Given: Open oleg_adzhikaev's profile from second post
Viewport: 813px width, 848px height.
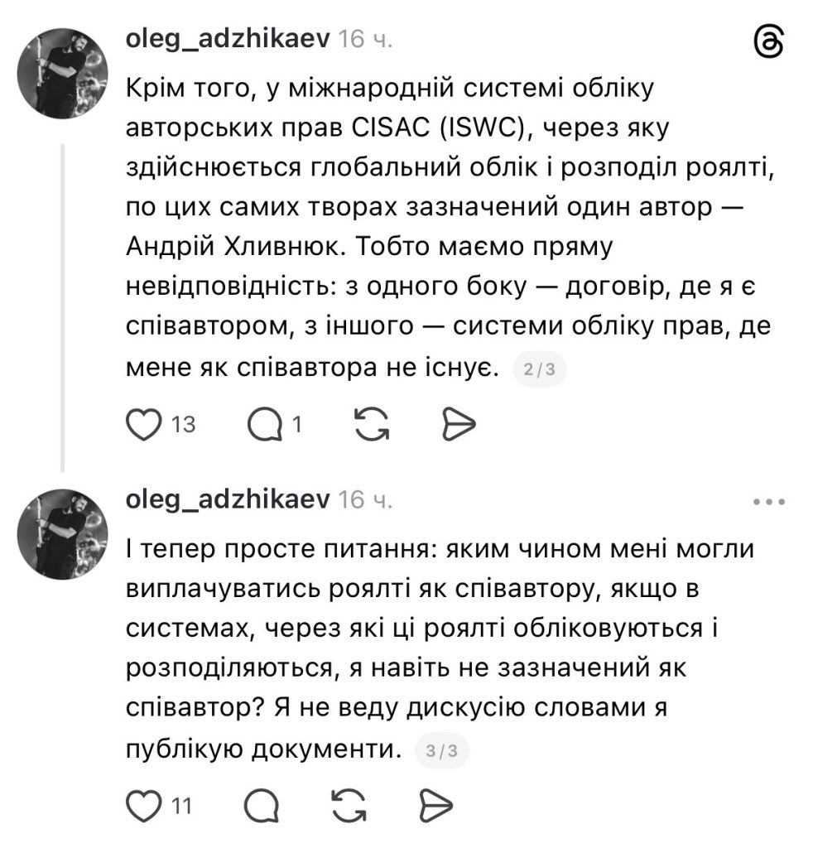Looking at the screenshot, I should [227, 498].
